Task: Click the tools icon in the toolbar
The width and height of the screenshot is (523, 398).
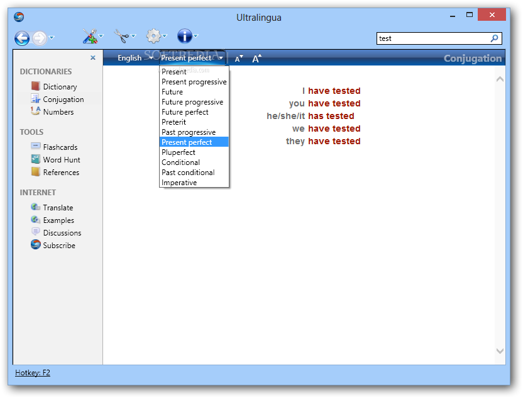Action: [90, 37]
